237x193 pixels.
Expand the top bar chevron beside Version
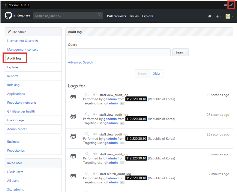(x=6, y=5)
